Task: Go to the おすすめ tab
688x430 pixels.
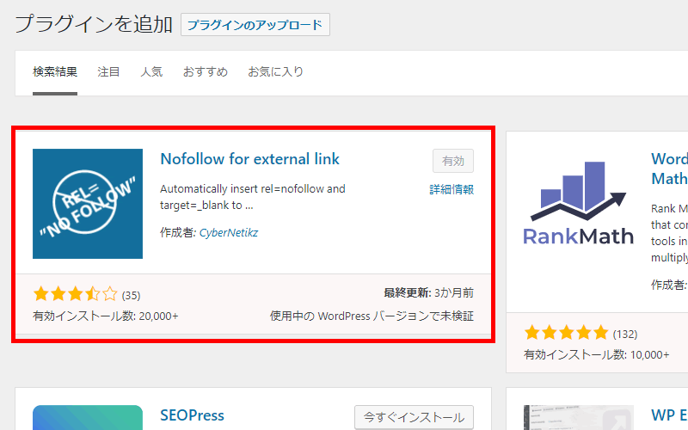Action: coord(205,72)
